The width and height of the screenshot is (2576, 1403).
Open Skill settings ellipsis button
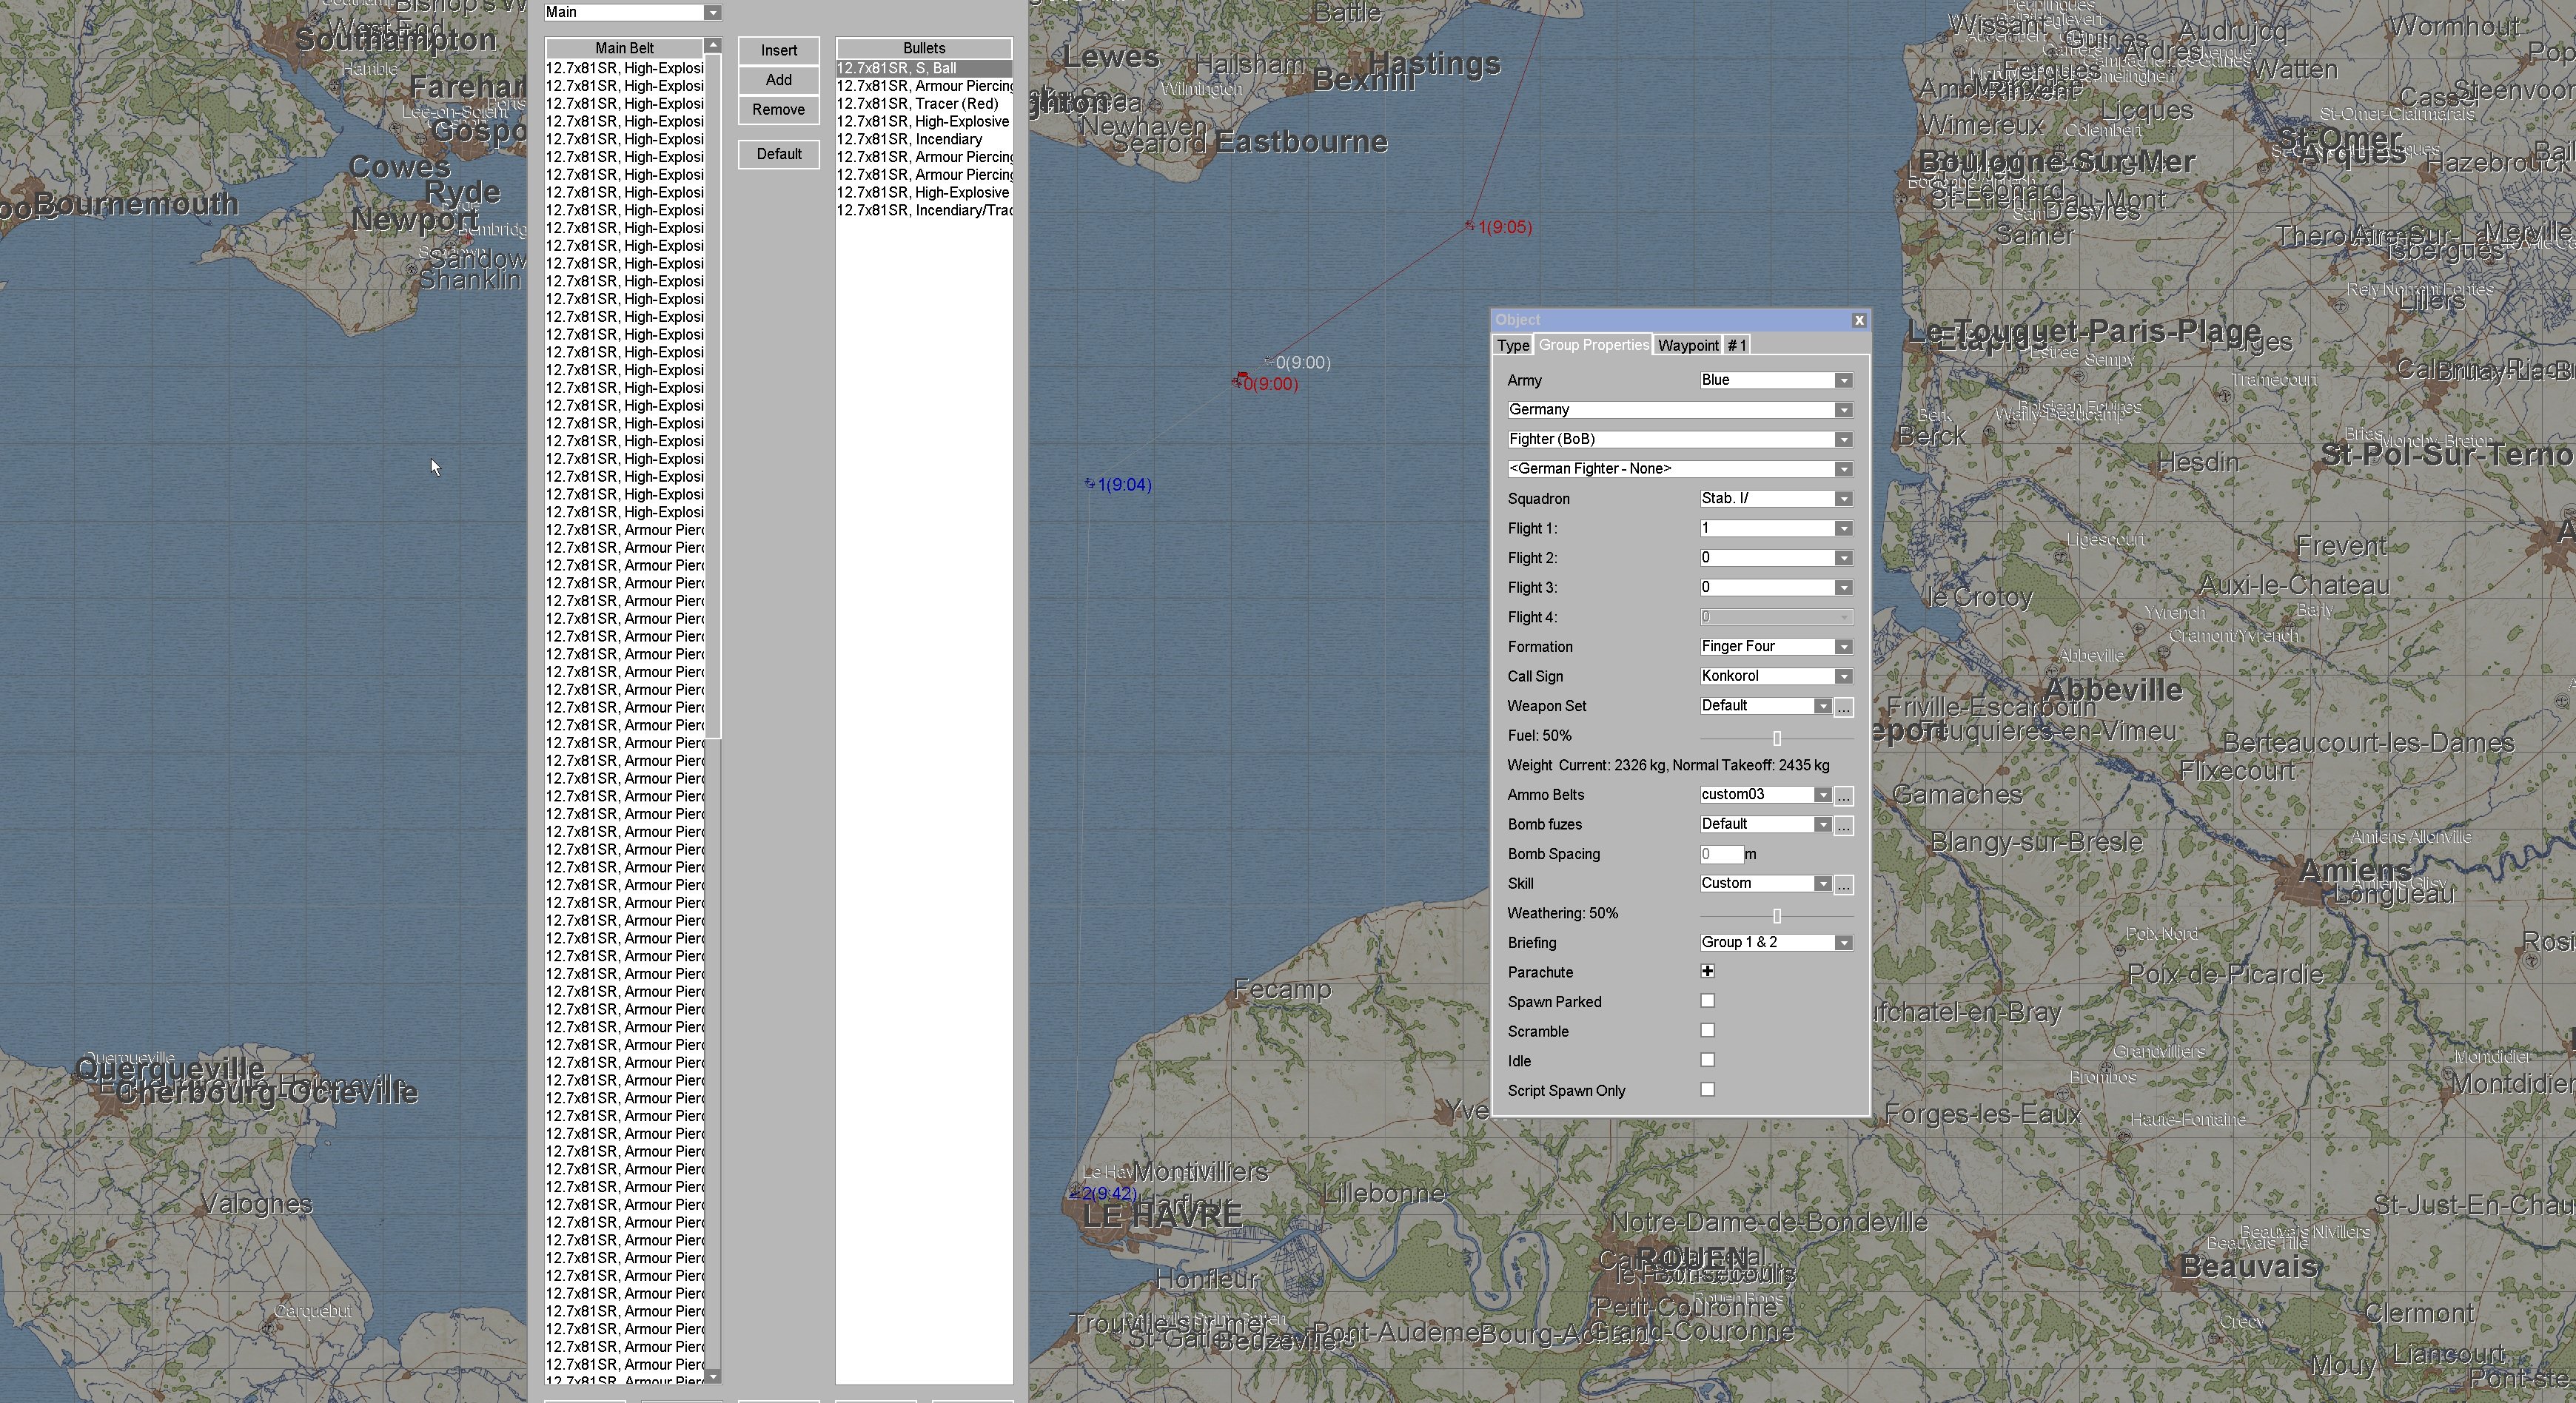coord(1843,885)
